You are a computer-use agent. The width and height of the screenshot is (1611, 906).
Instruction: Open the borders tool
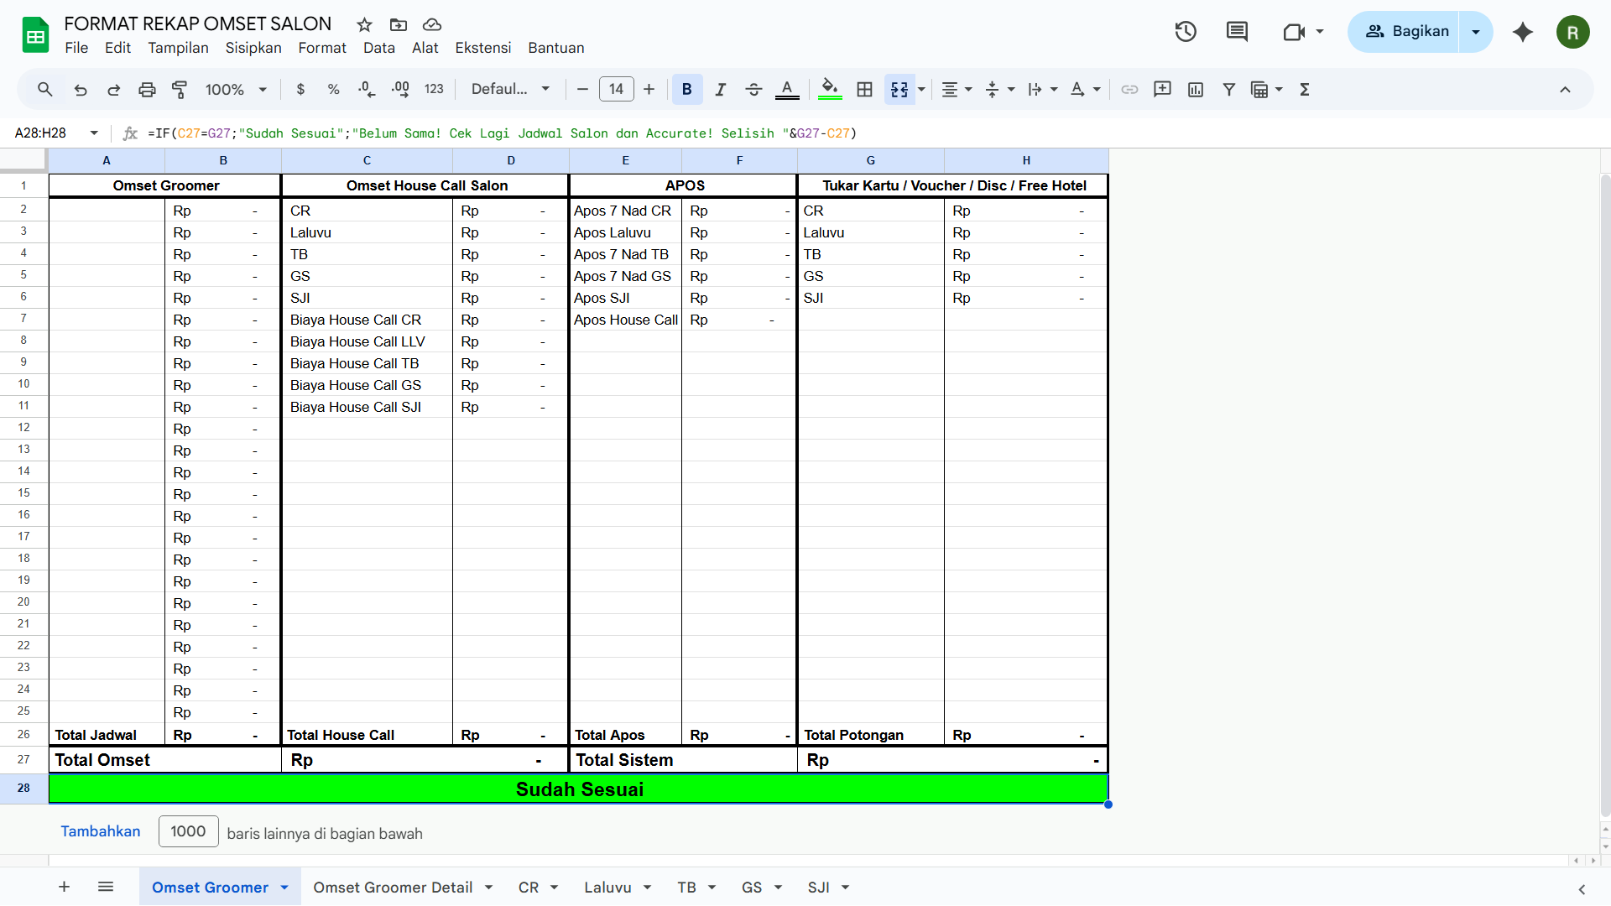(864, 90)
